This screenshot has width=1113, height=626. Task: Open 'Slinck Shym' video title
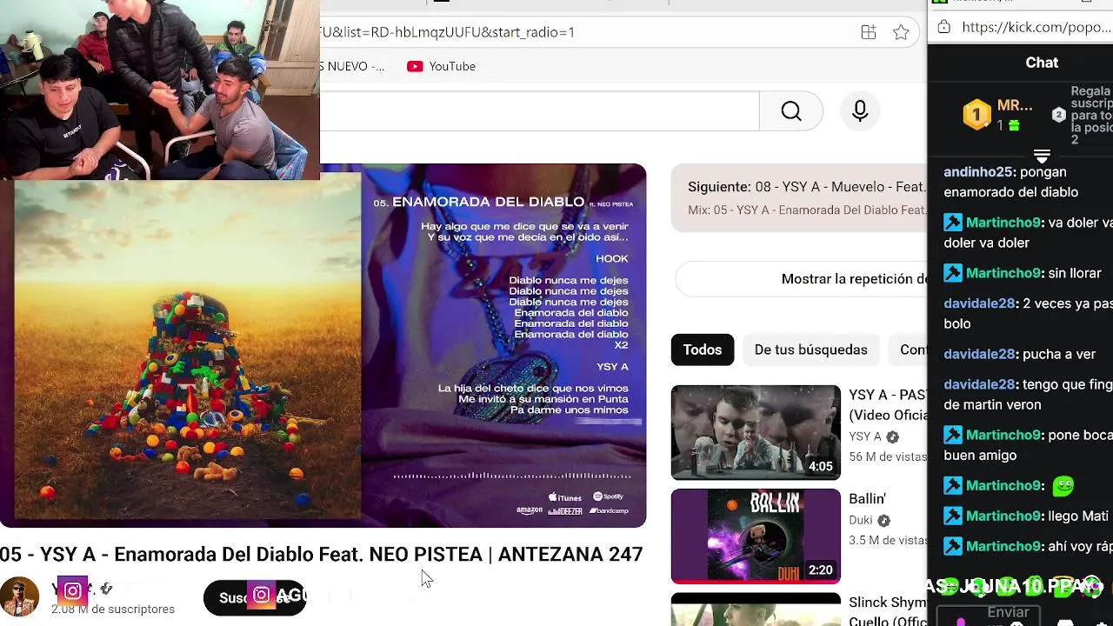pos(888,611)
